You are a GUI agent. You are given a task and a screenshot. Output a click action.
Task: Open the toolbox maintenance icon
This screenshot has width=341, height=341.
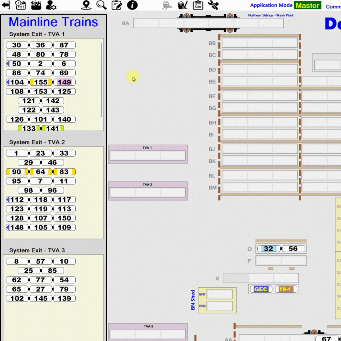[36, 5]
